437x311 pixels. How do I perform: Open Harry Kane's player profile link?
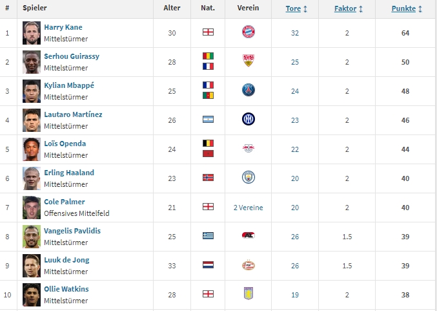pos(63,27)
